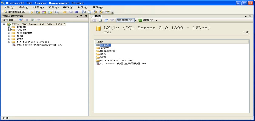Click the Filter icon in Object Explorer toolbar
This screenshot has height=121, width=255.
coord(38,20)
